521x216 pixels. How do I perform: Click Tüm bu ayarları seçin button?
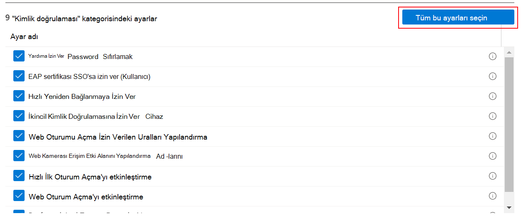[458, 18]
